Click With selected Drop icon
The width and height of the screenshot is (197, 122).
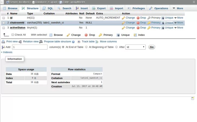tap(86, 35)
